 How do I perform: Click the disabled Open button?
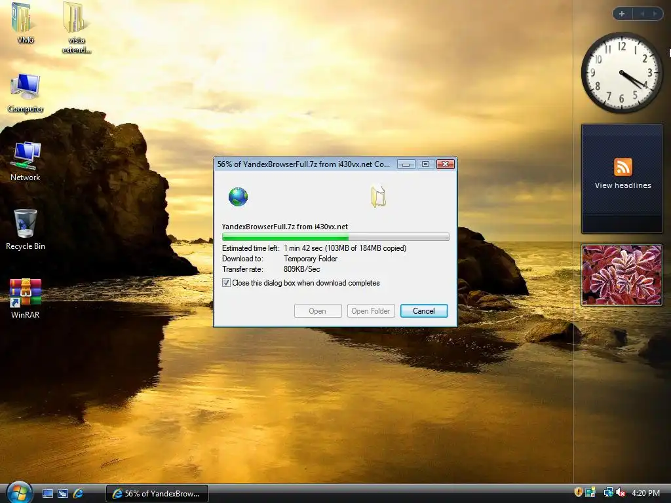(x=318, y=311)
